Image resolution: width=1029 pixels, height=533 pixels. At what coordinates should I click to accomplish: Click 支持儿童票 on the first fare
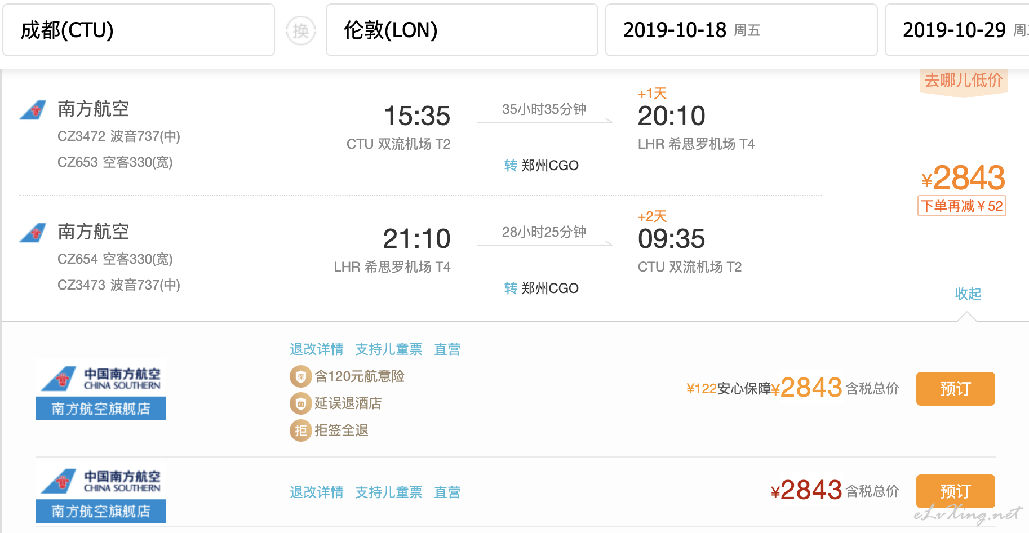click(x=389, y=349)
